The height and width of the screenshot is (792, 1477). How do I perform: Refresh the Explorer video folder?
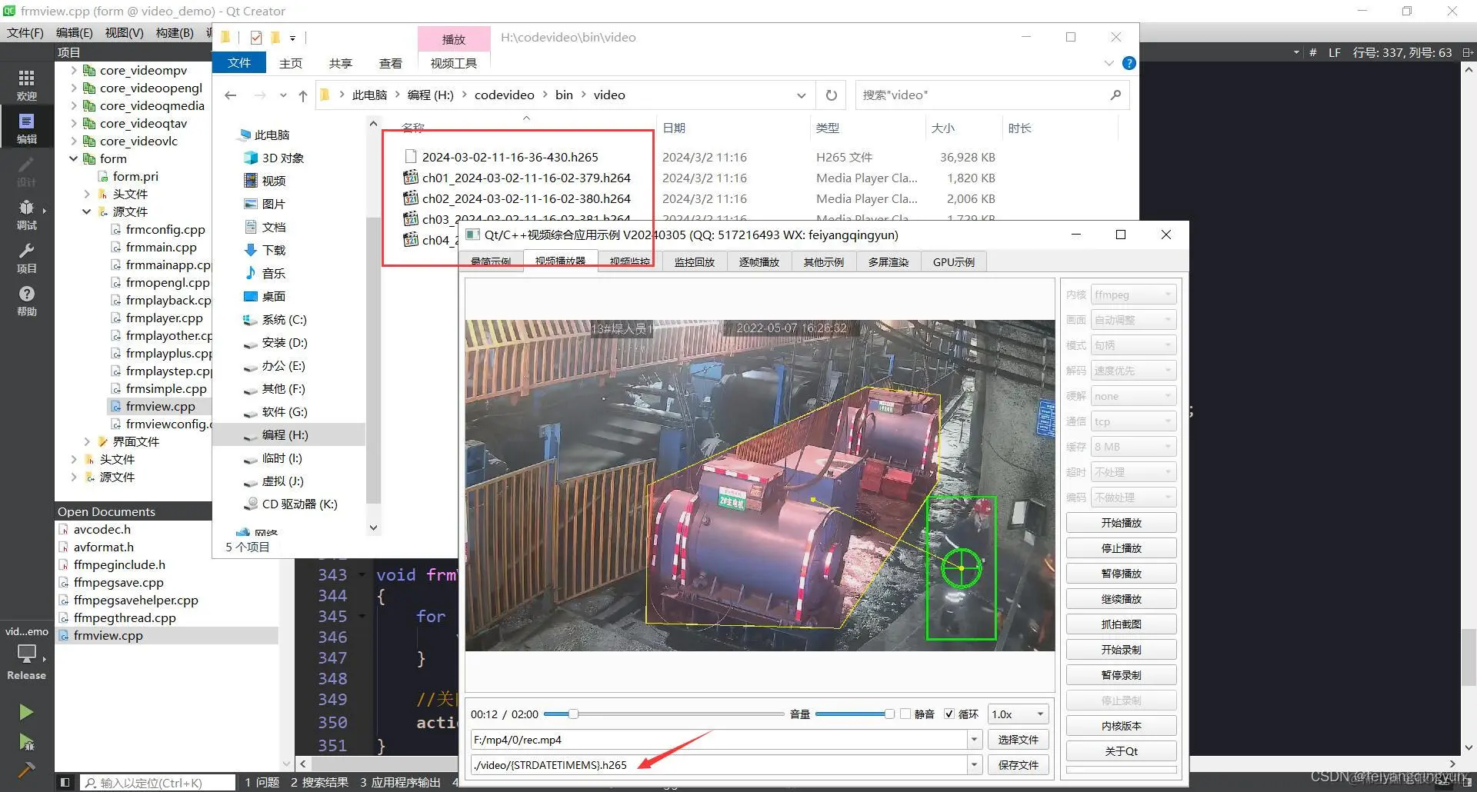coord(832,95)
